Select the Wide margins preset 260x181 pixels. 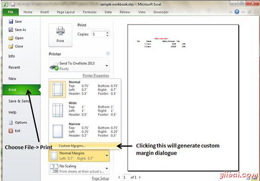point(85,110)
